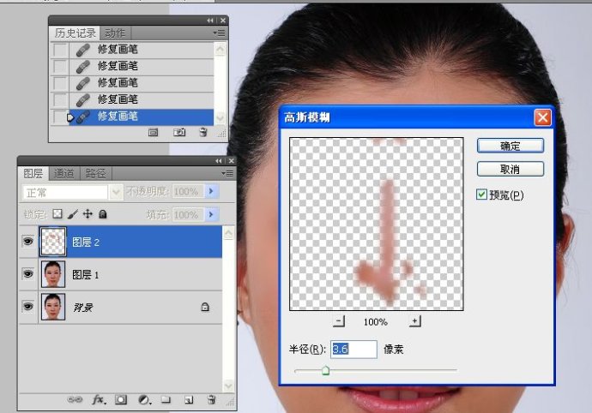Click the 半径(R) input field
Image resolution: width=592 pixels, height=413 pixels.
point(353,350)
